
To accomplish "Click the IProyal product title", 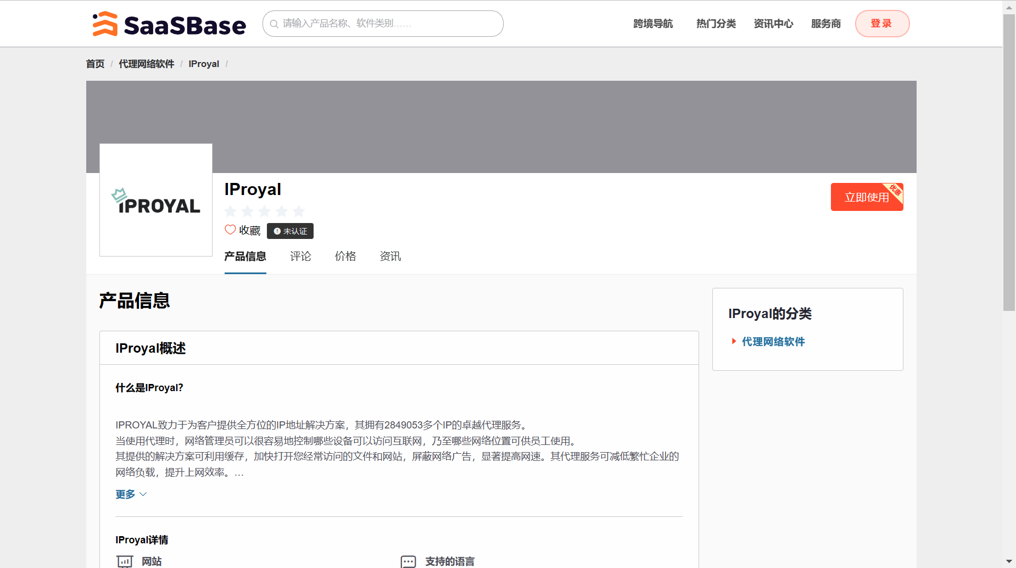I will (x=253, y=190).
